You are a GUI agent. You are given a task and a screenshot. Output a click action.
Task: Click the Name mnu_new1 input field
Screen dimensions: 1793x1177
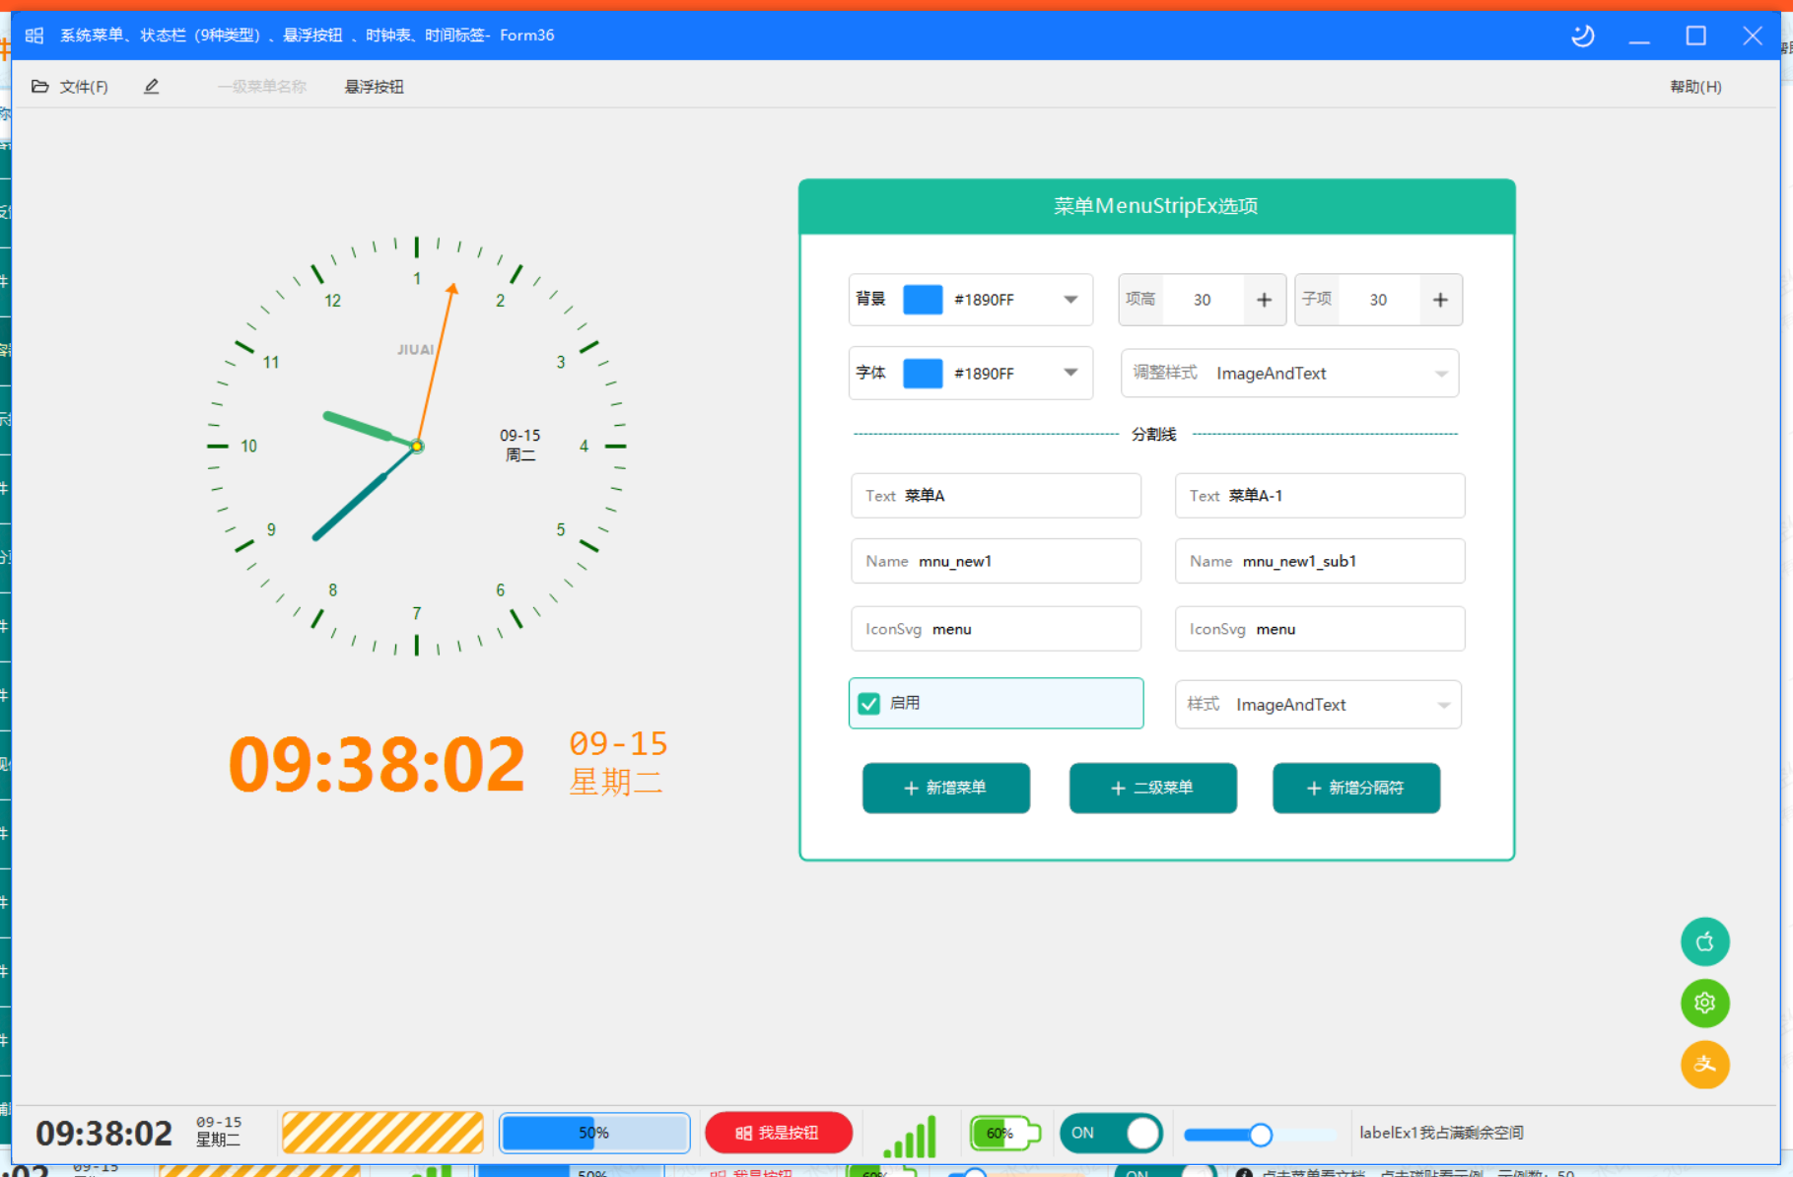pos(996,561)
